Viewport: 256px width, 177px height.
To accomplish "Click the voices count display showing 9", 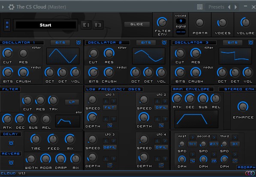I will (181, 21).
